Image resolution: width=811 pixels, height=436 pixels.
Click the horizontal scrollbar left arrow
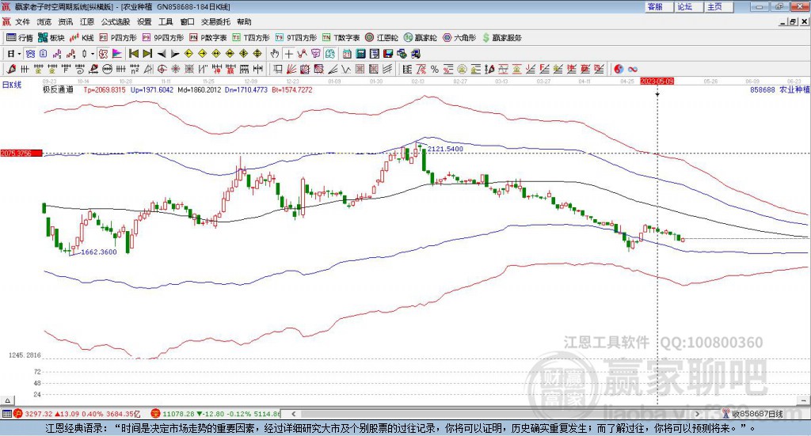coord(293,414)
